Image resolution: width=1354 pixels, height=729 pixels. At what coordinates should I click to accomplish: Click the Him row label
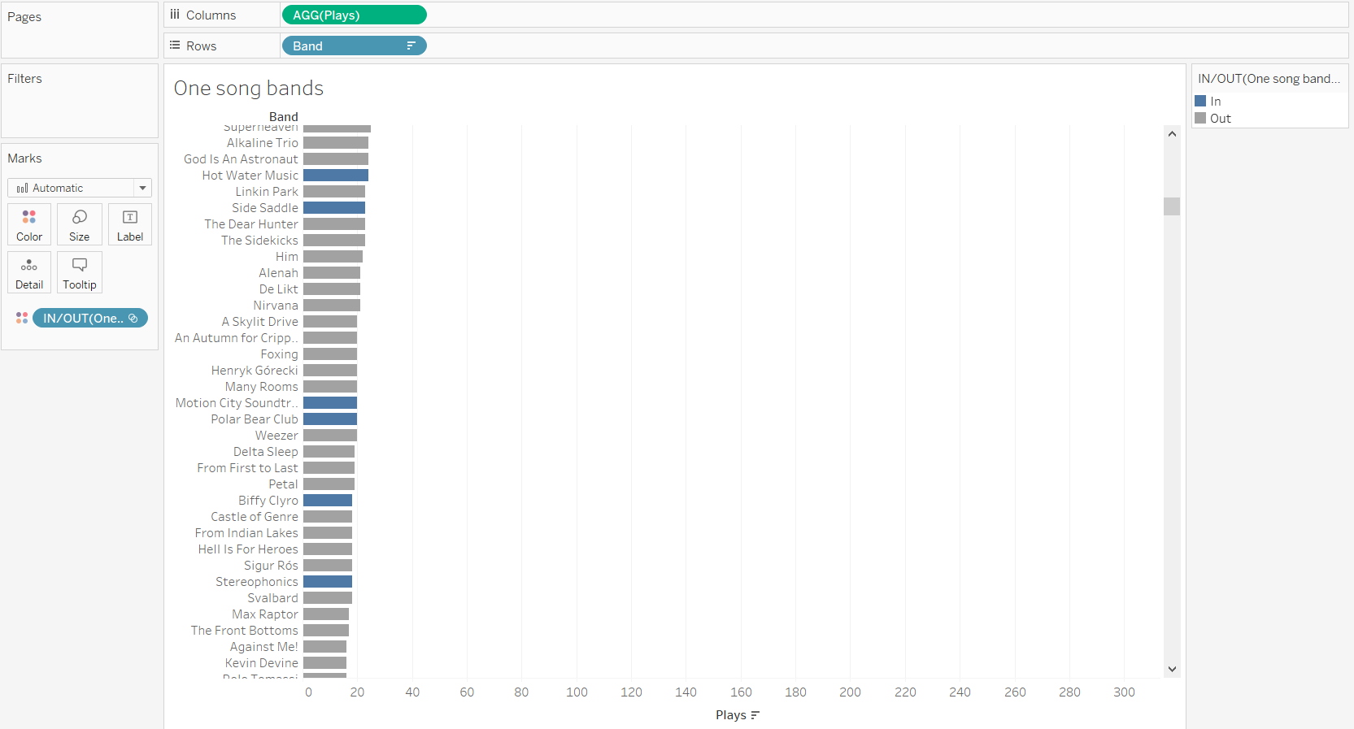click(287, 257)
